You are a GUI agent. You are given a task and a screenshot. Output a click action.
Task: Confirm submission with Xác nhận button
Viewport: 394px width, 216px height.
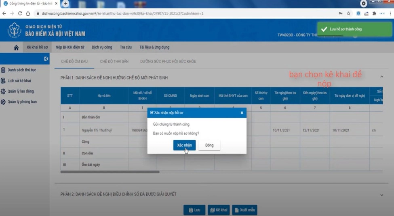click(184, 145)
